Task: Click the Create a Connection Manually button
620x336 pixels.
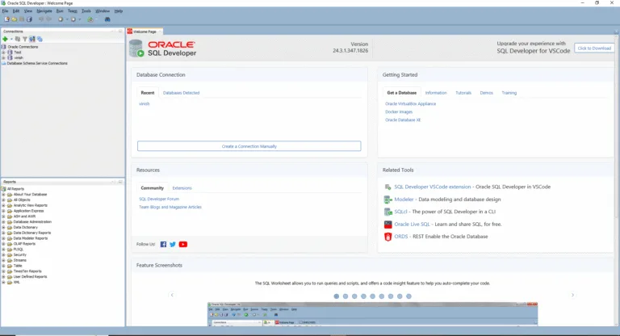Action: [x=249, y=146]
